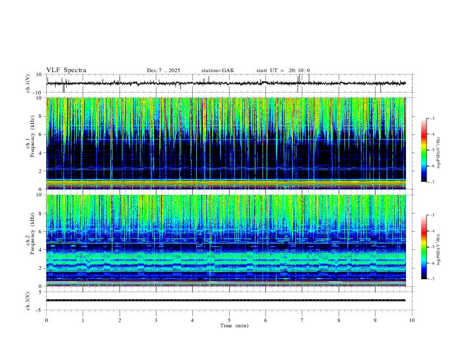Click the 'ch.1 Frequency (kHz)' axis label
Screen dimensions: 464x359
point(30,137)
